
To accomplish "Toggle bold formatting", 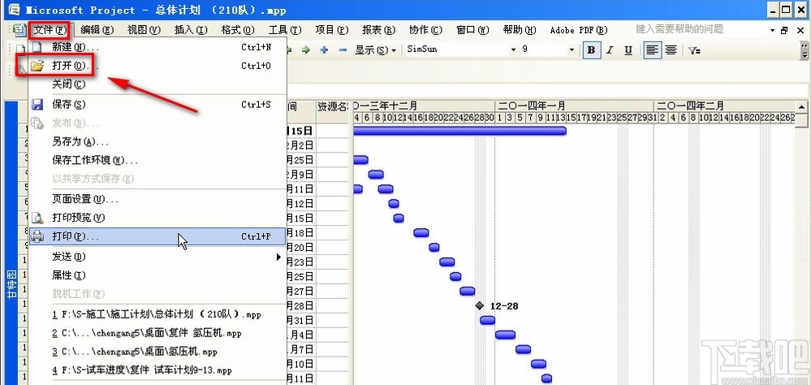I will (592, 50).
